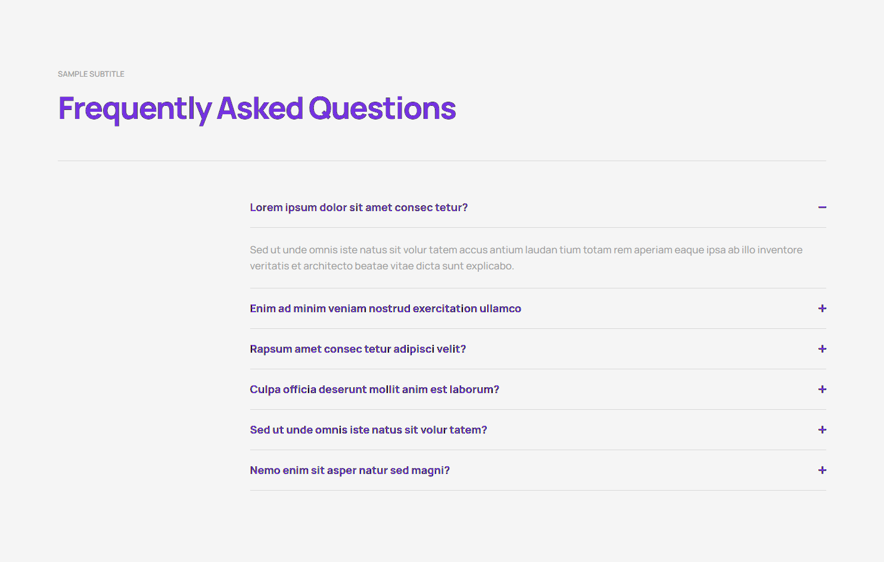Collapse the first FAQ answer using the minus icon
Image resolution: width=884 pixels, height=562 pixels.
pos(822,207)
